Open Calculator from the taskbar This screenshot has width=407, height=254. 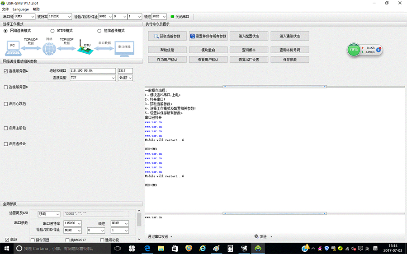click(230, 249)
